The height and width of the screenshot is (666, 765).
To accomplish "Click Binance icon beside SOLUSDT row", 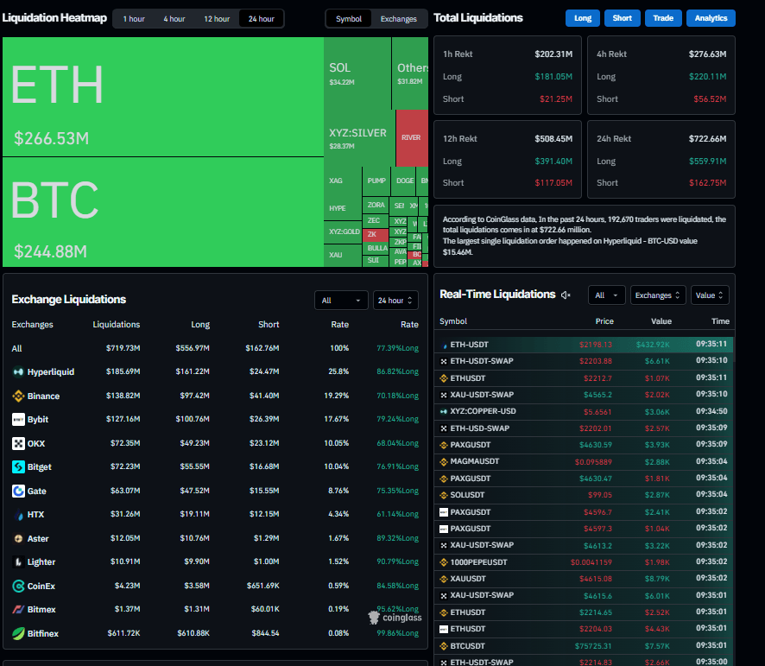I will pyautogui.click(x=444, y=495).
